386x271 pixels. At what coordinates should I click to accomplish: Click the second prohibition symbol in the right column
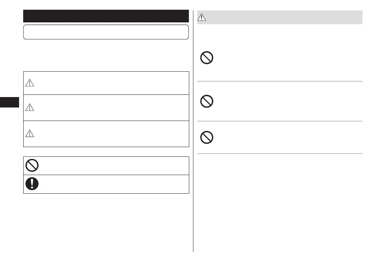click(x=207, y=102)
